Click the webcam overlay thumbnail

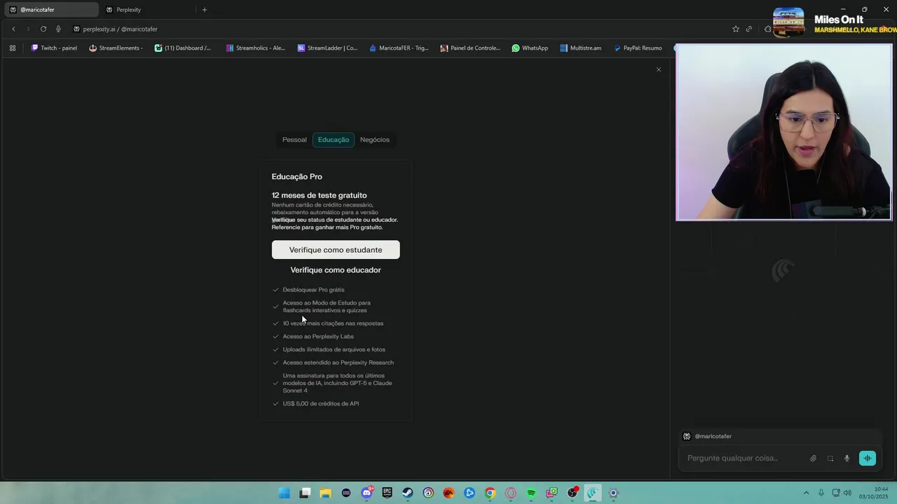click(x=783, y=132)
